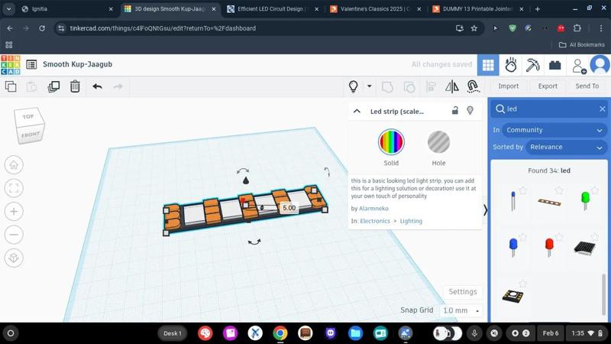611x344 pixels.
Task: Invite collaborators with the add-person icon
Action: [x=579, y=66]
